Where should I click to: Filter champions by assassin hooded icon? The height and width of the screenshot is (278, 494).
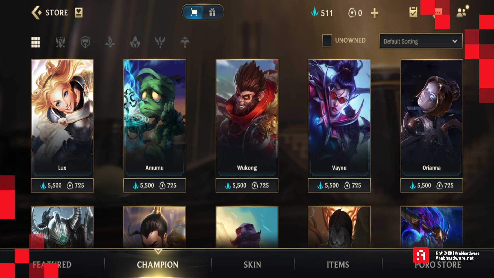pyautogui.click(x=135, y=42)
